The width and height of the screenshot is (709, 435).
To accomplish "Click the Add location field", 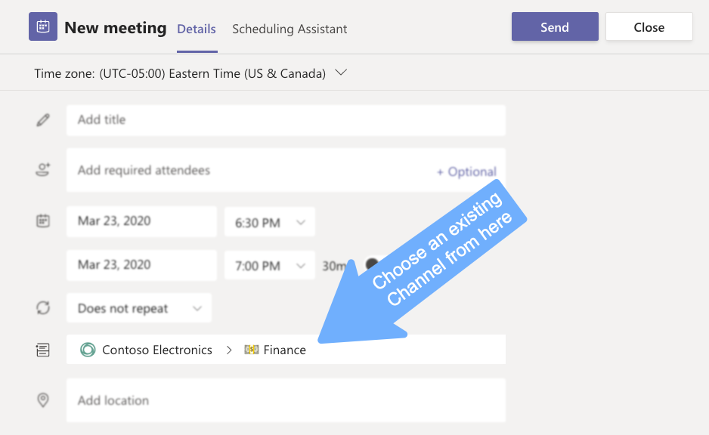I will [286, 400].
